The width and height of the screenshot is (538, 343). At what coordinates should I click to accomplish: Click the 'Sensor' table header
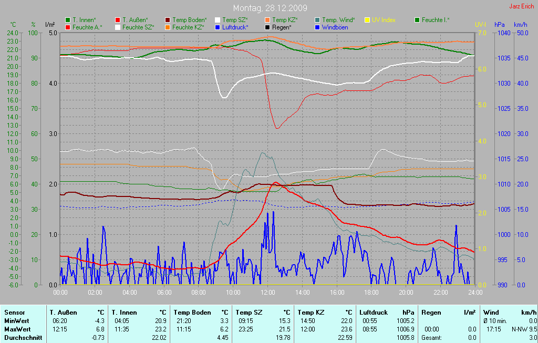(15, 313)
